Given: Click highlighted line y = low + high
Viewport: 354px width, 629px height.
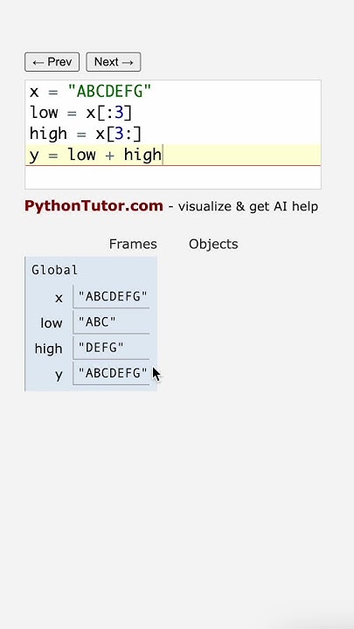Looking at the screenshot, I should [x=173, y=155].
